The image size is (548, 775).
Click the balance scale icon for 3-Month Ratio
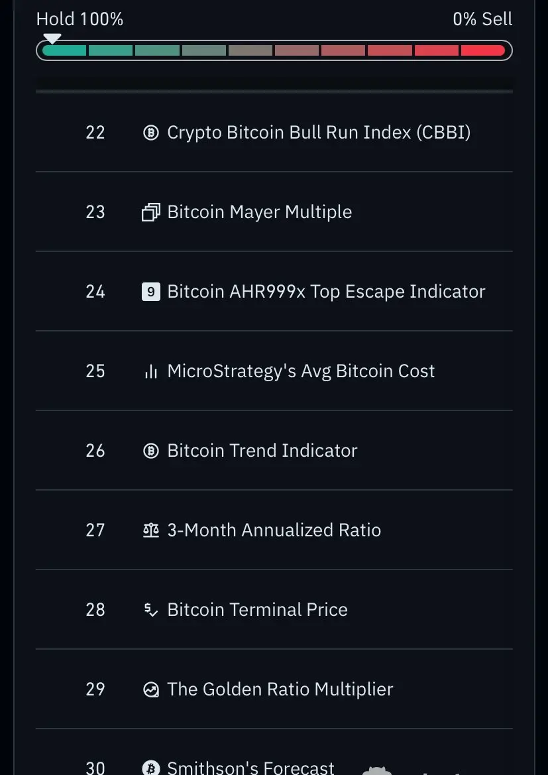pos(151,530)
